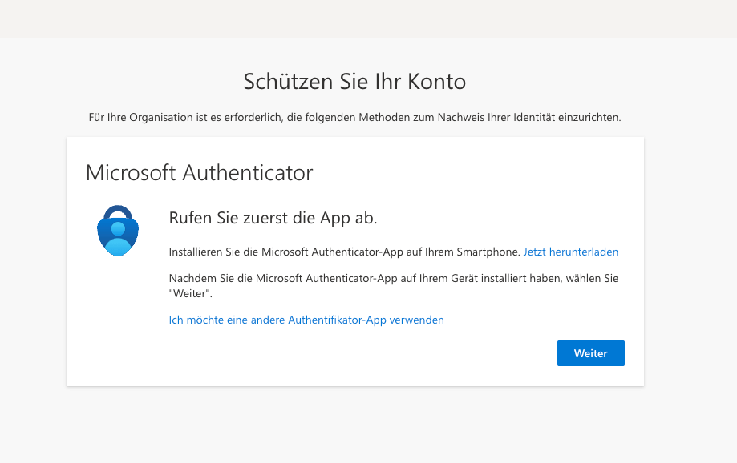Viewport: 737px width, 463px height.
Task: Click the "Für Ihre Organisation" description line
Action: click(354, 117)
